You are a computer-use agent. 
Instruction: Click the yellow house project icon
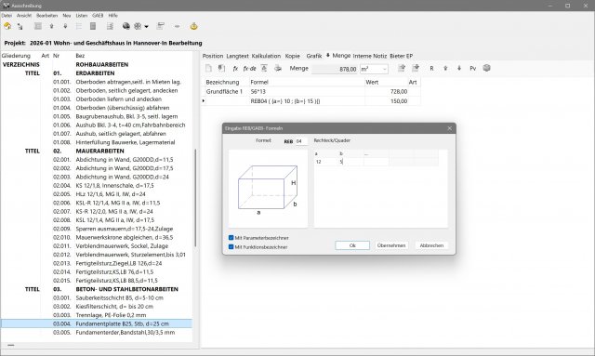coord(7,26)
